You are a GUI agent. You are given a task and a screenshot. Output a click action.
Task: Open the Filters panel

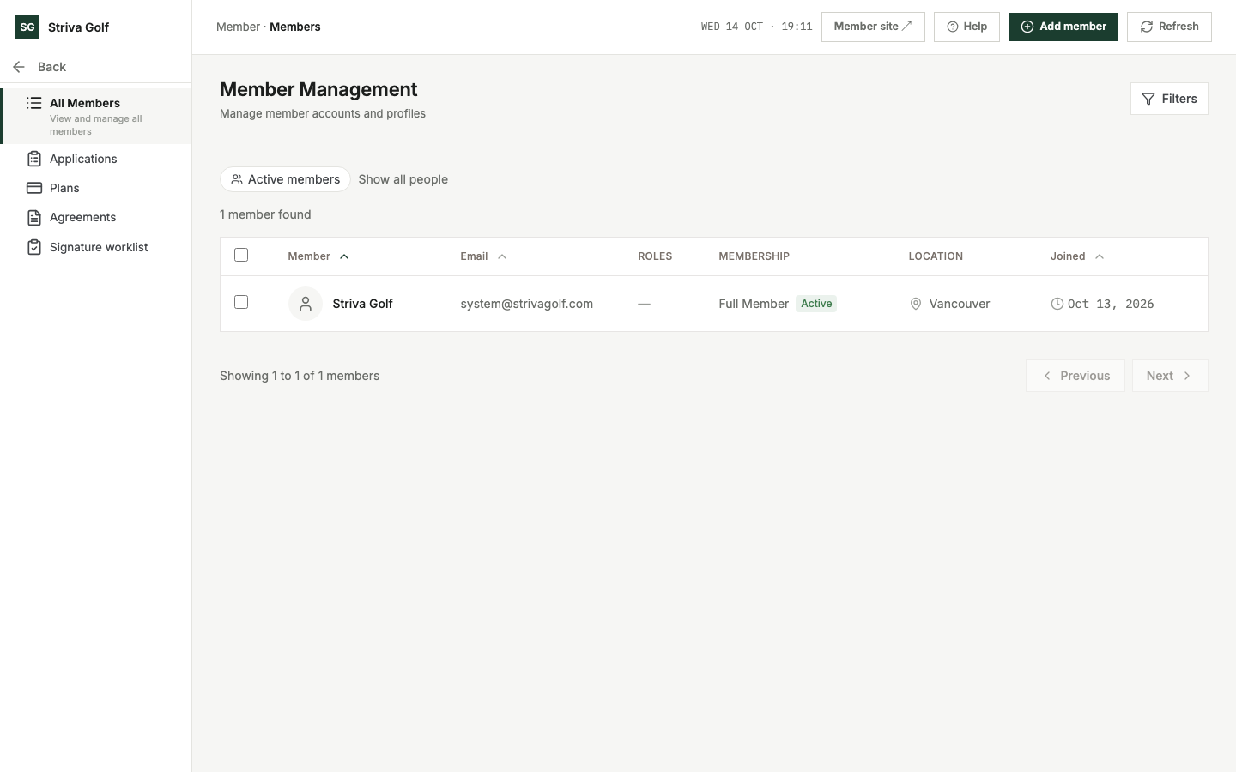click(x=1169, y=99)
